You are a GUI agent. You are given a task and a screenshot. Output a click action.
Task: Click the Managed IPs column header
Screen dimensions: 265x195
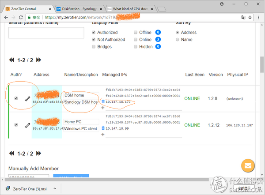(x=115, y=75)
